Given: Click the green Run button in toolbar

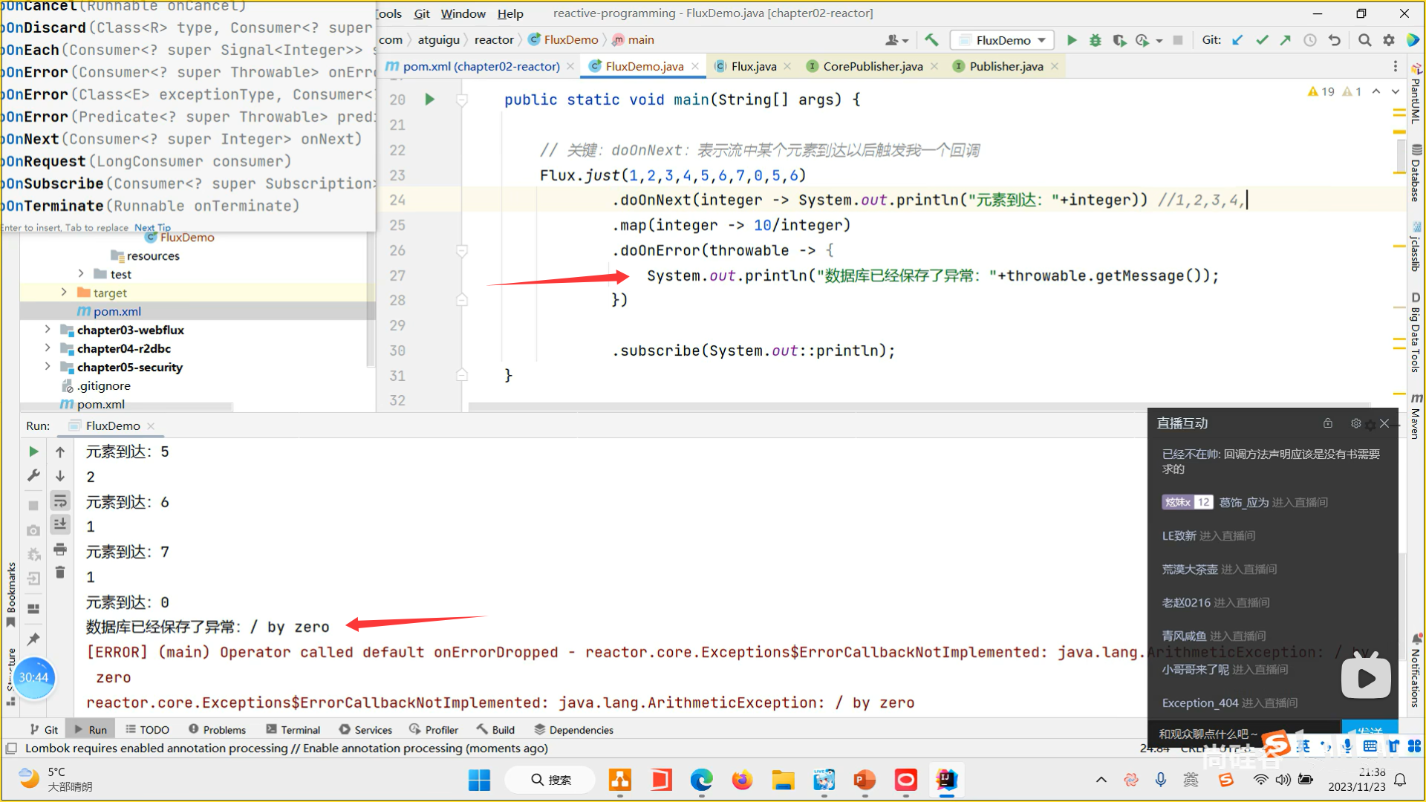Looking at the screenshot, I should tap(1071, 40).
